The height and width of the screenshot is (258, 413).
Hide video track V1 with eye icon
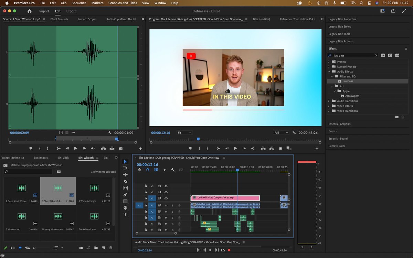pos(166,198)
